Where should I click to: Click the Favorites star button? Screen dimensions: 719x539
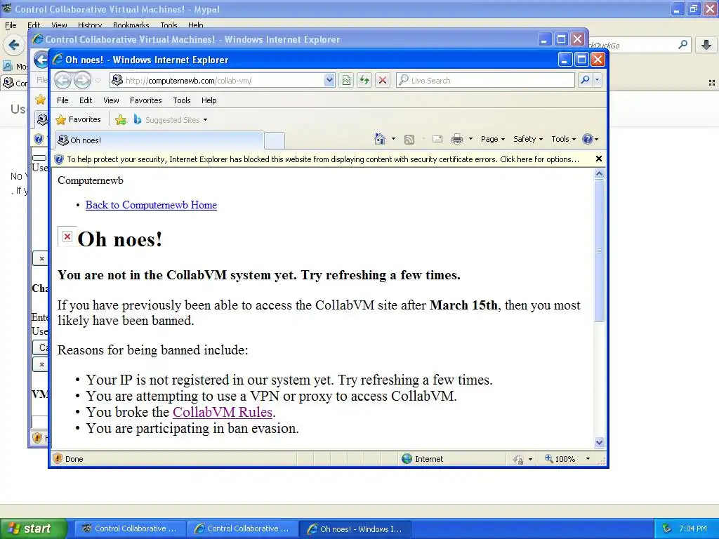coord(78,119)
